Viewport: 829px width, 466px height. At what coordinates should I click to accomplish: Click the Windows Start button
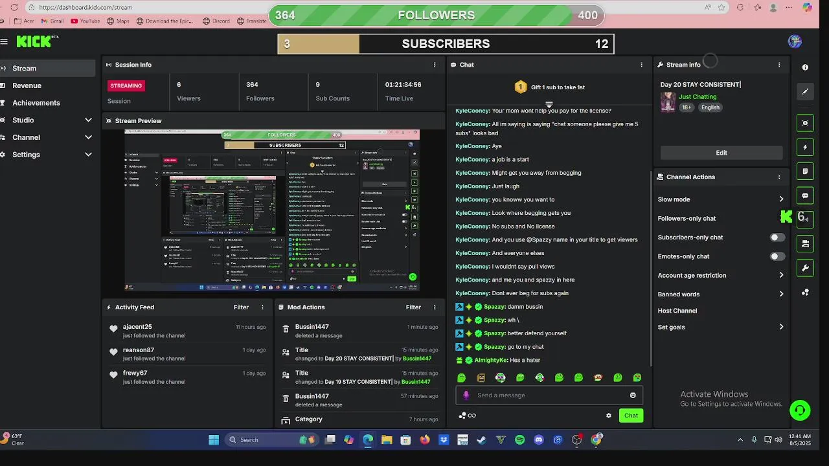point(214,440)
